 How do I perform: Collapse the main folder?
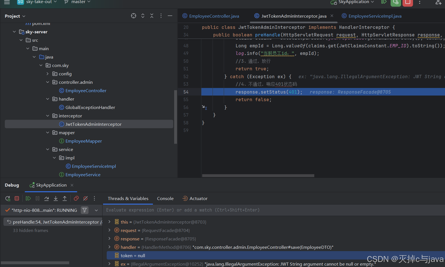click(x=28, y=48)
